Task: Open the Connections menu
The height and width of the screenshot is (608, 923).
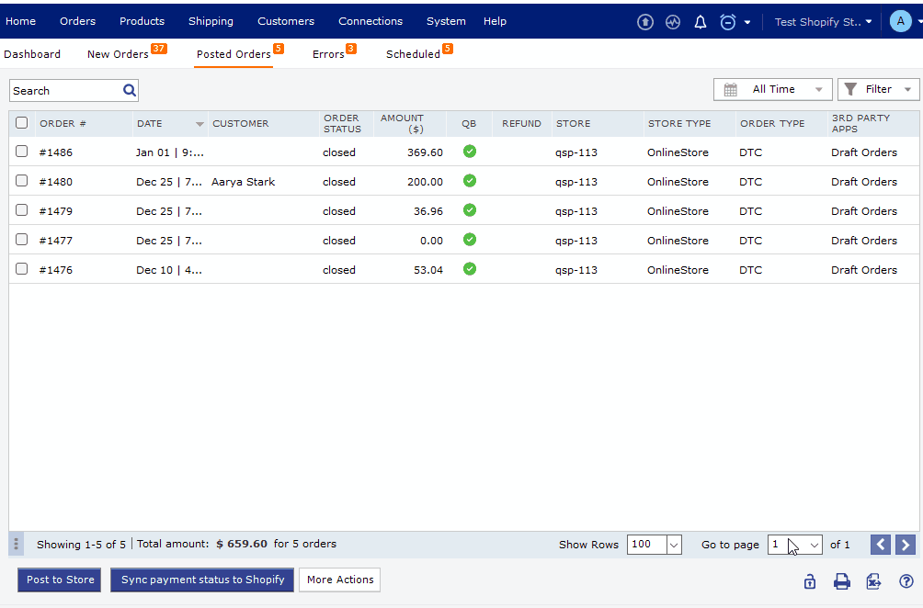Action: (x=370, y=21)
